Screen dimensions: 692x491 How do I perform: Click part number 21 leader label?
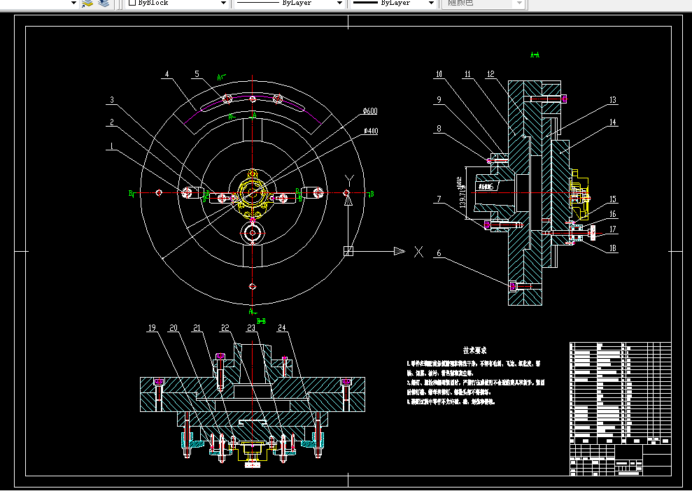coord(197,328)
